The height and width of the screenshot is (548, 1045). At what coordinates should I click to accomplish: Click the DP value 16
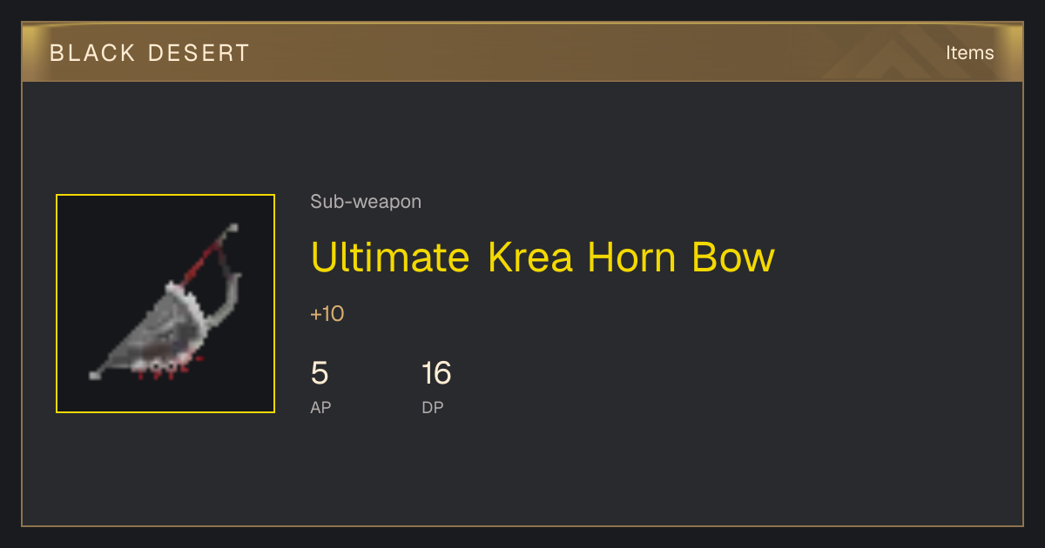click(x=436, y=373)
